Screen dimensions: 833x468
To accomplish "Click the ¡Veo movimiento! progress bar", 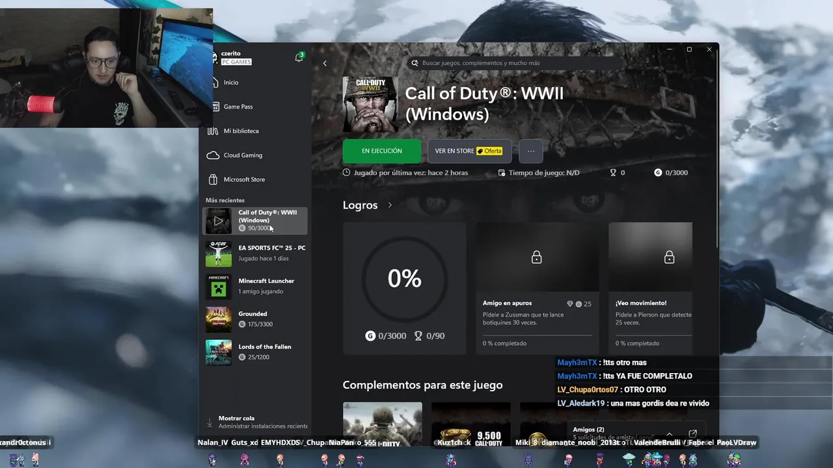I will pyautogui.click(x=654, y=335).
